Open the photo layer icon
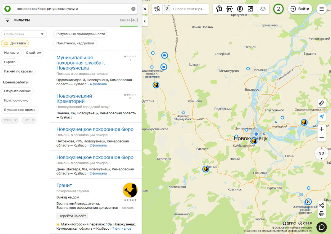 [250, 9]
